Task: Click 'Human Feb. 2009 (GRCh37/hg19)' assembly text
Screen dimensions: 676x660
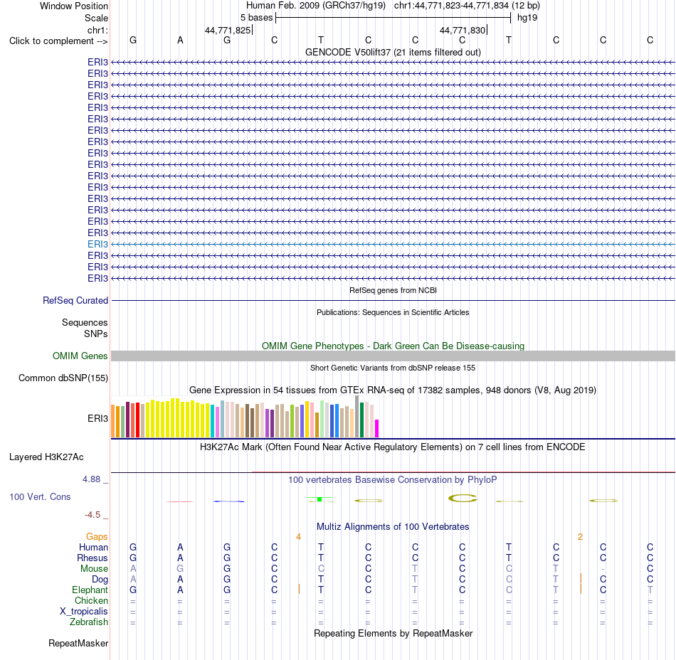Action: point(317,6)
